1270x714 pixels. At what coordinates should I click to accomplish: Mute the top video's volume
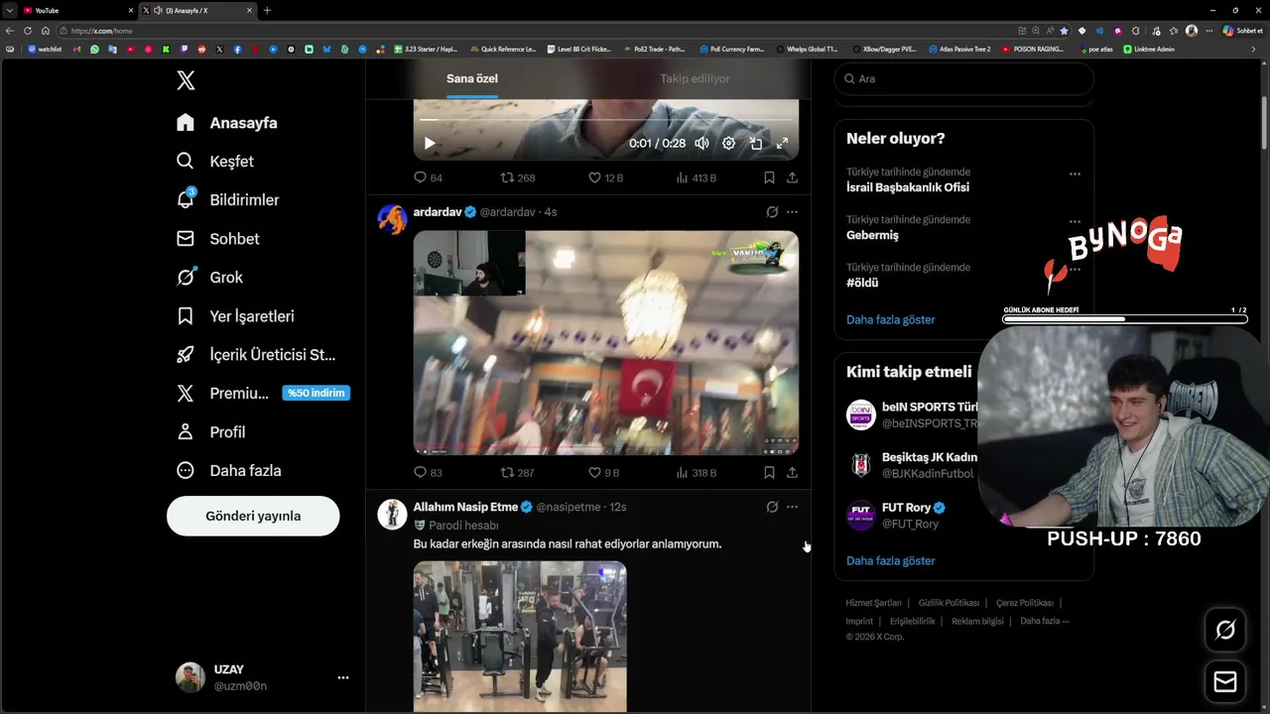point(701,143)
